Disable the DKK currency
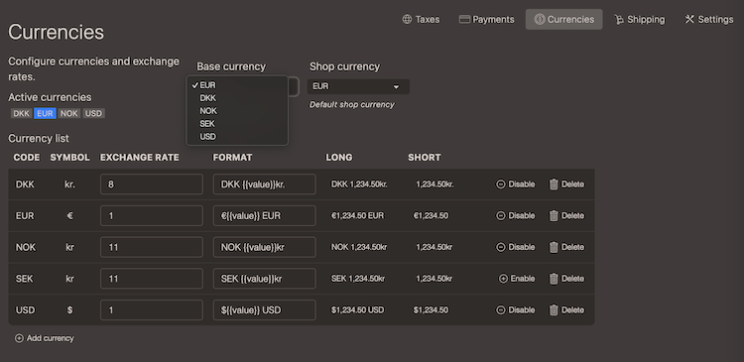 point(515,184)
